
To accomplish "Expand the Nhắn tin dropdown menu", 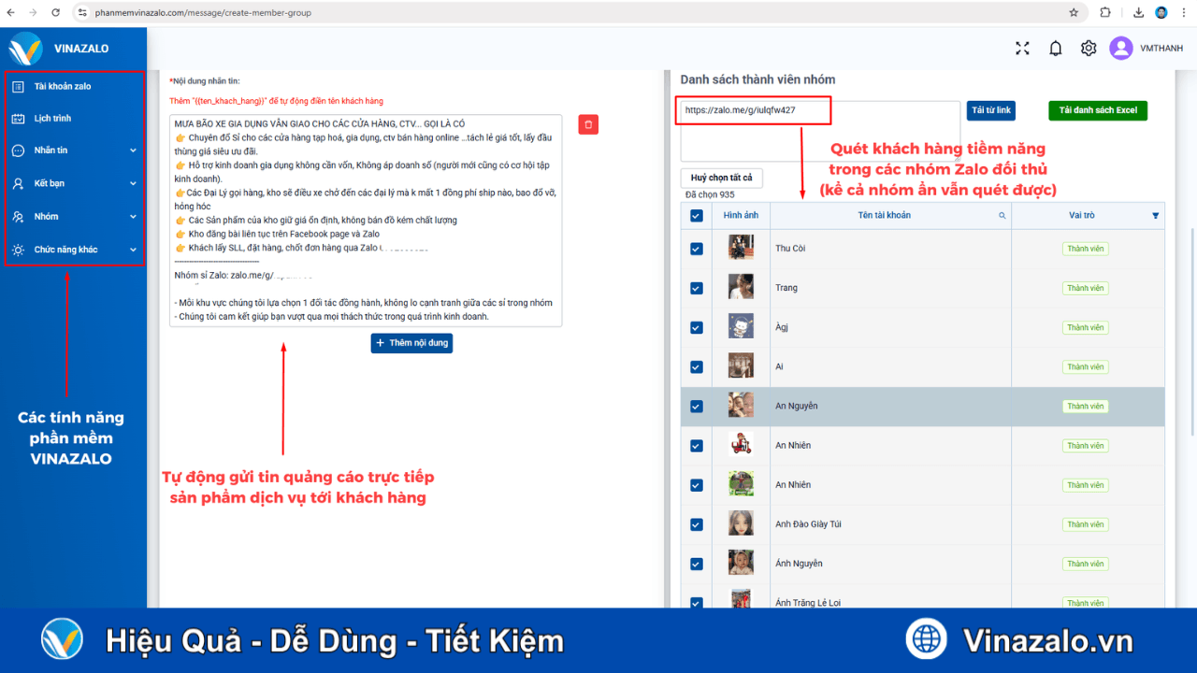I will pos(133,150).
